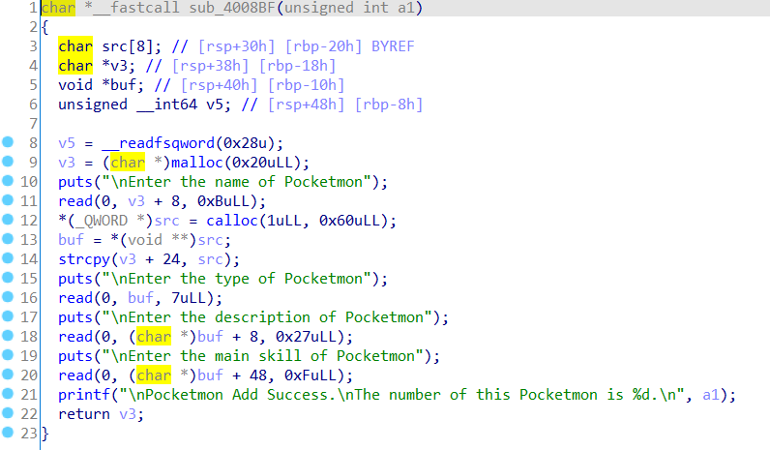The image size is (770, 450).
Task: Click the opening brace on line 2
Action: (x=45, y=27)
